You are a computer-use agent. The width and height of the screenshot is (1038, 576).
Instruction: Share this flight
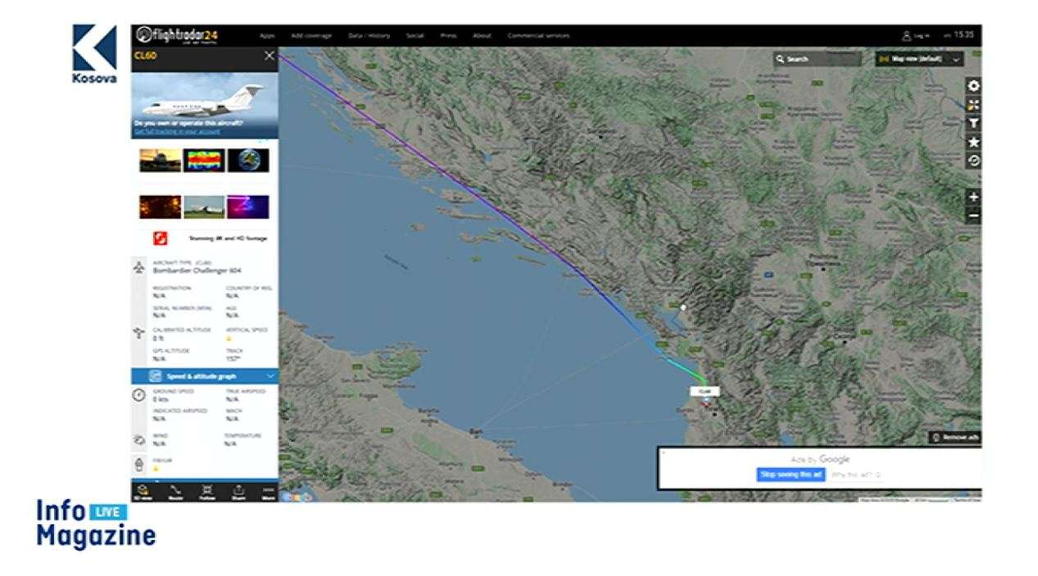[x=238, y=492]
